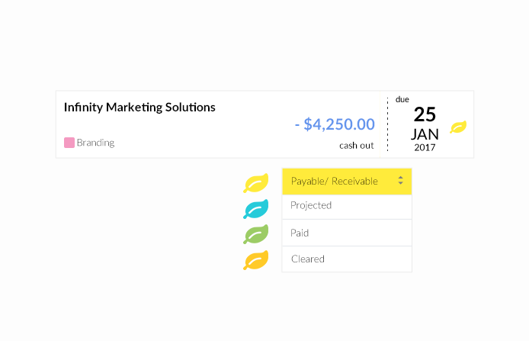529x341 pixels.
Task: Click the yellow Payable/Receivable leaf icon
Action: (255, 183)
